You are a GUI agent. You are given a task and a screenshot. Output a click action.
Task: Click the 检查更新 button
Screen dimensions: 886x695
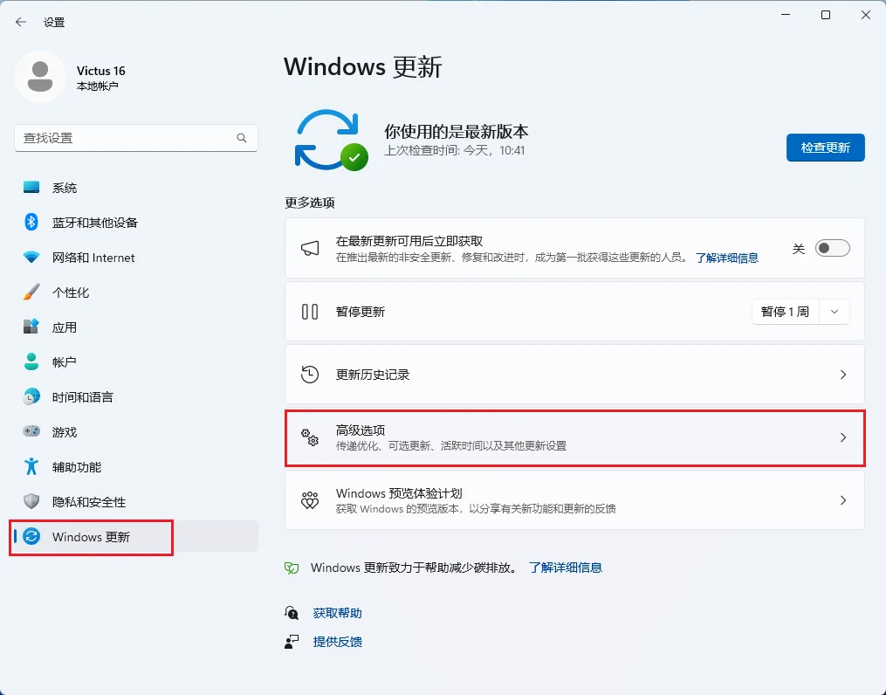tap(826, 148)
